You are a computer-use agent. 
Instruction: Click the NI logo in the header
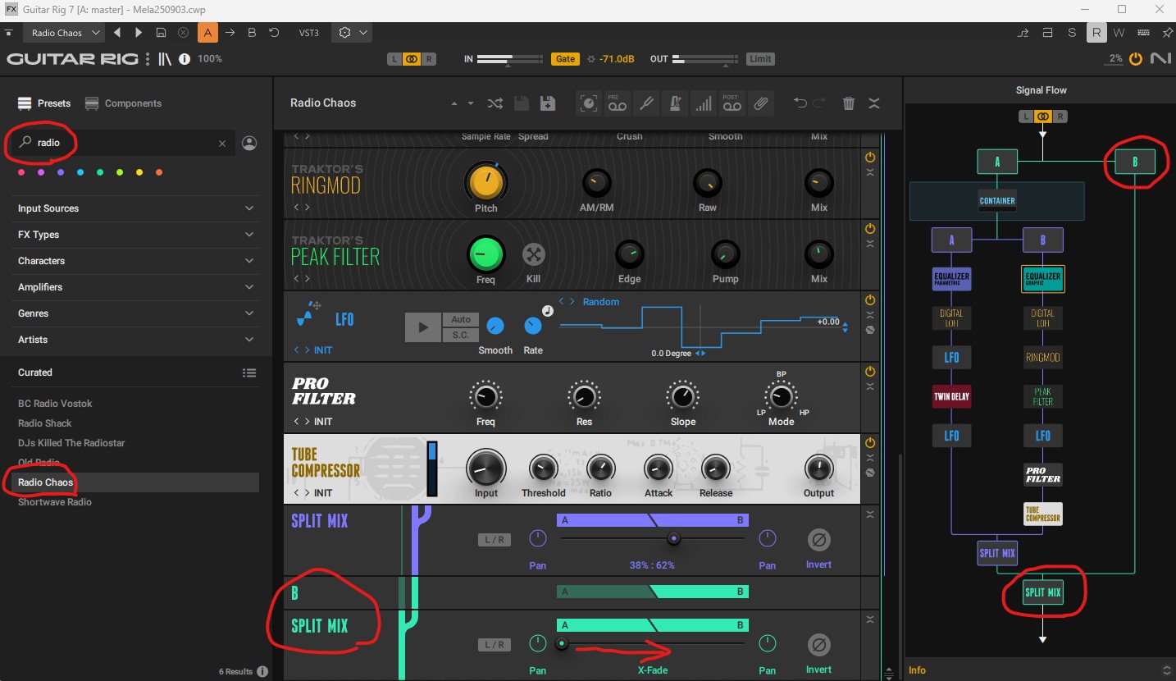coord(1160,59)
